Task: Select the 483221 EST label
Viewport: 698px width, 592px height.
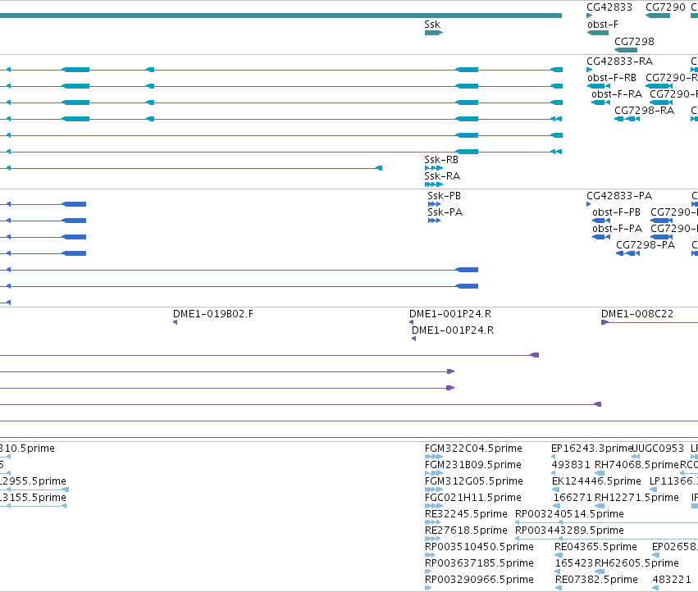Action: click(672, 580)
